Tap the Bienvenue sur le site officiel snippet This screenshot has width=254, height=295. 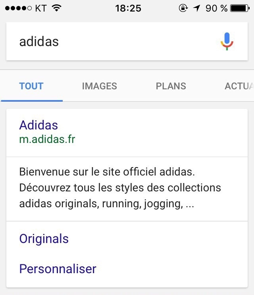(120, 188)
